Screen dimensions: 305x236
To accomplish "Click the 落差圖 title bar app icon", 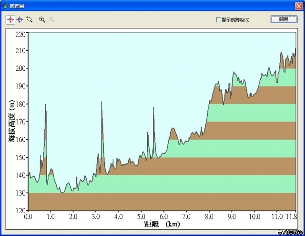I will 5,6.
